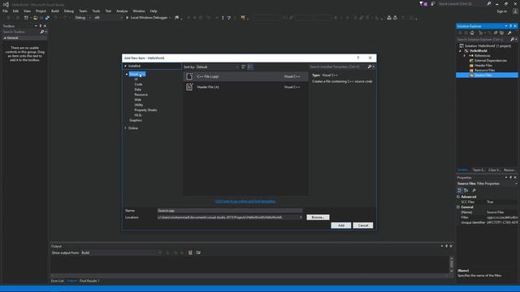This screenshot has width=520, height=292.
Task: Click the Categorized icon in the Properties panel
Action: (460, 191)
